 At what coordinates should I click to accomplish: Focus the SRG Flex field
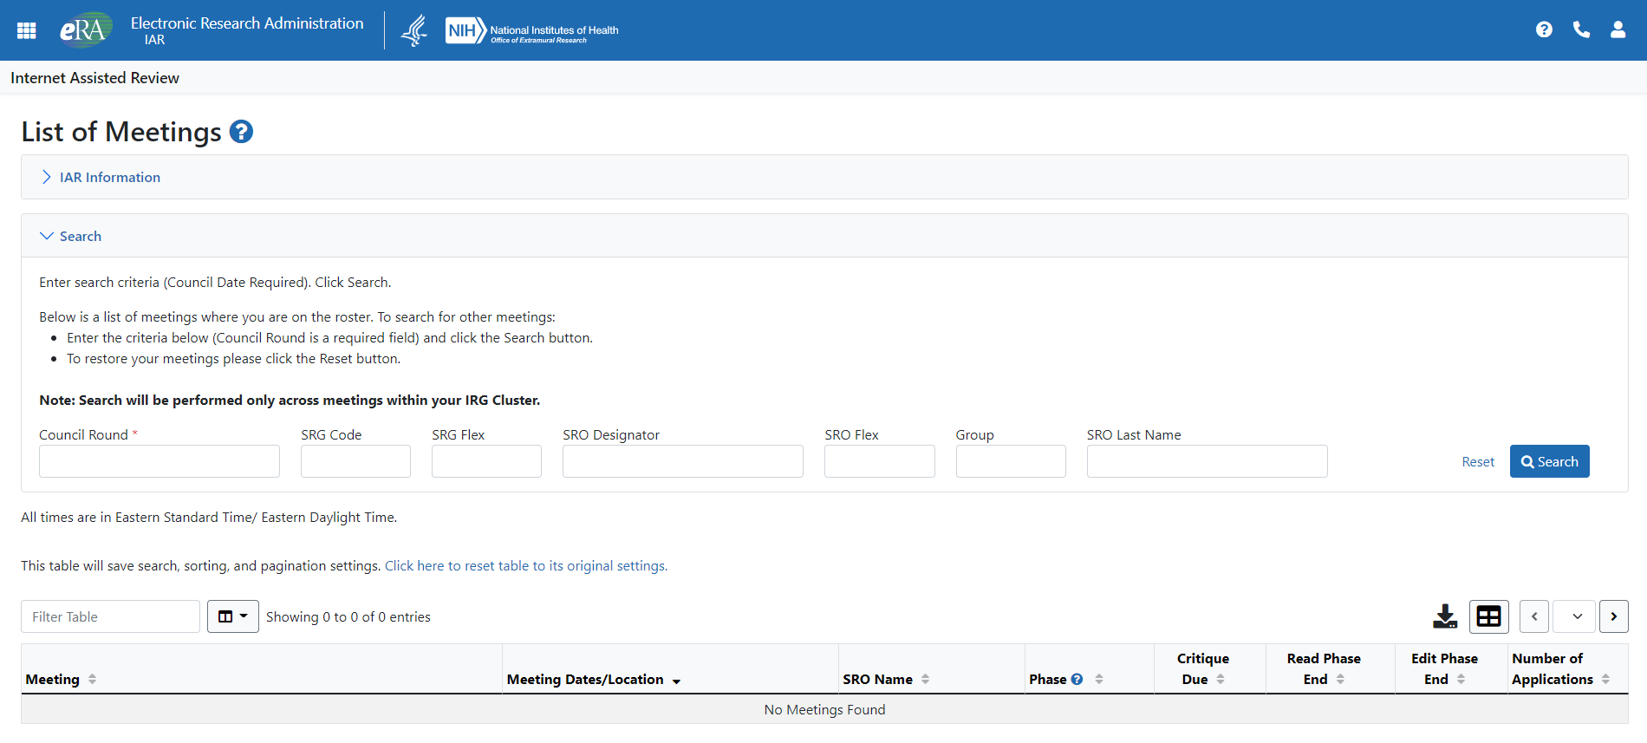(x=486, y=461)
